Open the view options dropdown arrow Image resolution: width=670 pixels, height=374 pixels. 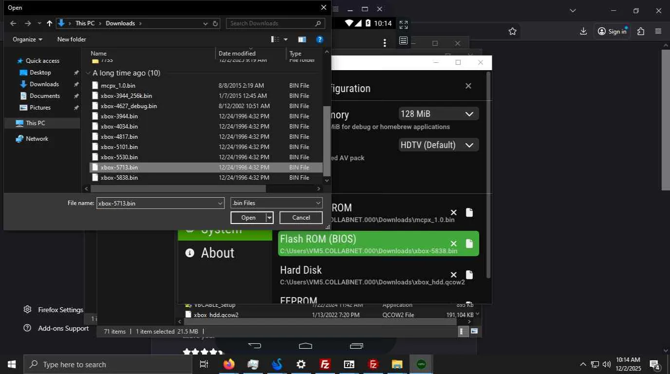[x=286, y=39]
